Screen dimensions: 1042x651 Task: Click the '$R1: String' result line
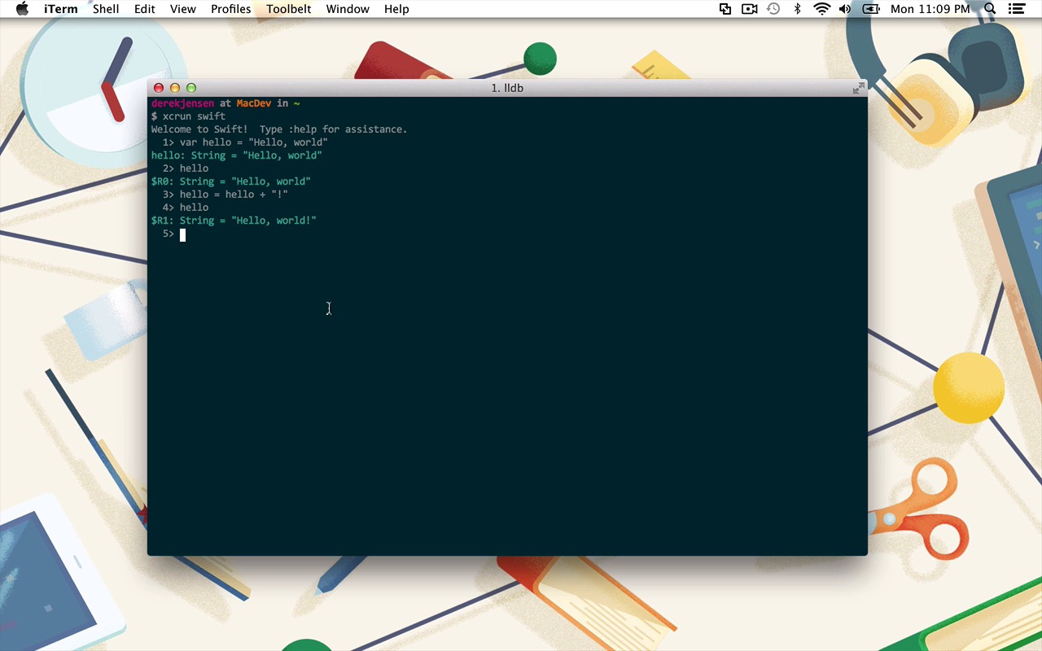[x=234, y=221]
